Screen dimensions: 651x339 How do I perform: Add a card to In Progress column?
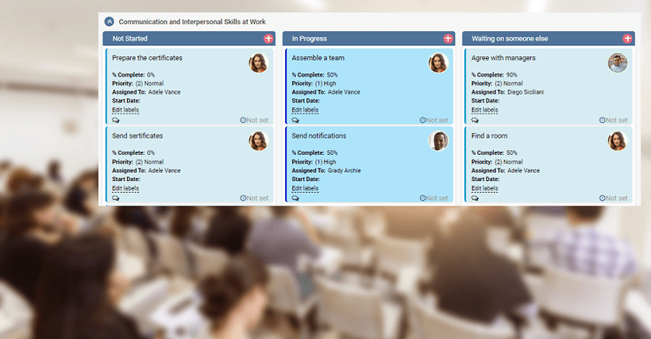tap(448, 38)
